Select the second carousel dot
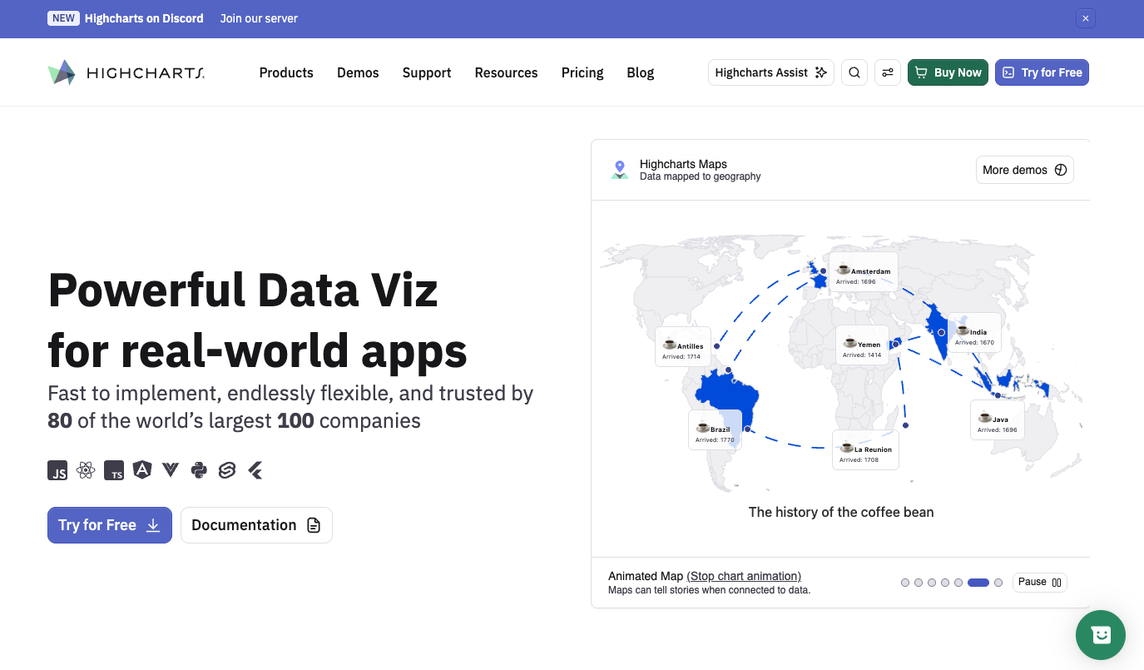The image size is (1144, 670). pos(919,583)
